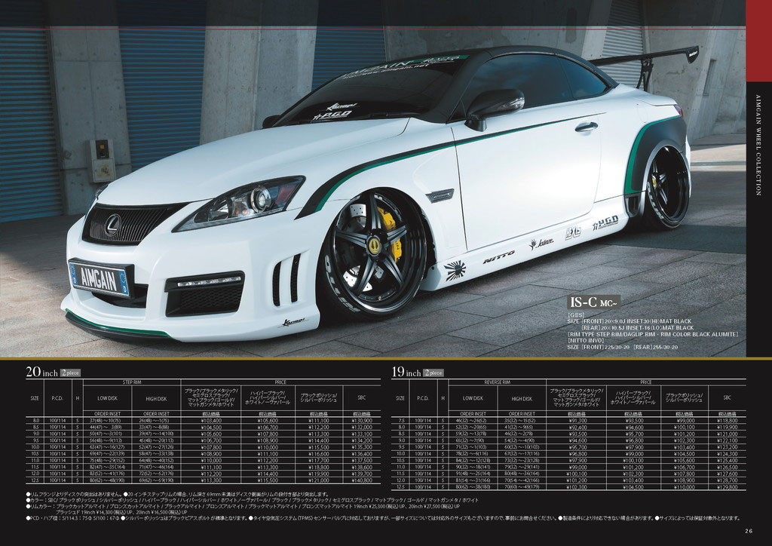The width and height of the screenshot is (772, 546).
Task: Click size "12.5" in the 20 inch table
Action: click(35, 480)
